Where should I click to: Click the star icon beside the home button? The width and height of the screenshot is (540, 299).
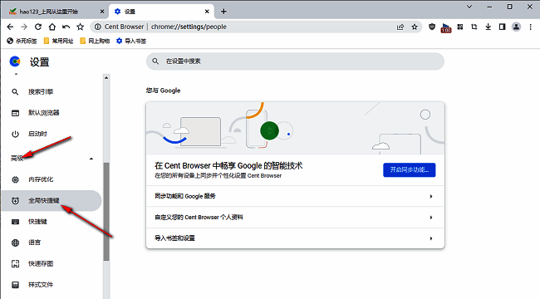pyautogui.click(x=81, y=27)
